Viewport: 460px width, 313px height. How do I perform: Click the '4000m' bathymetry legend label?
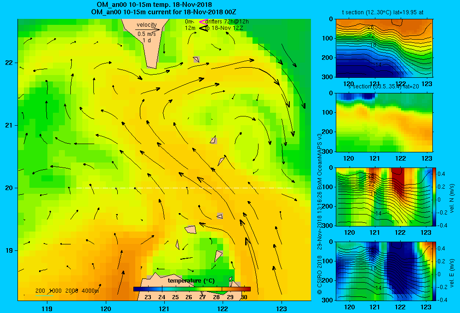coord(90,291)
